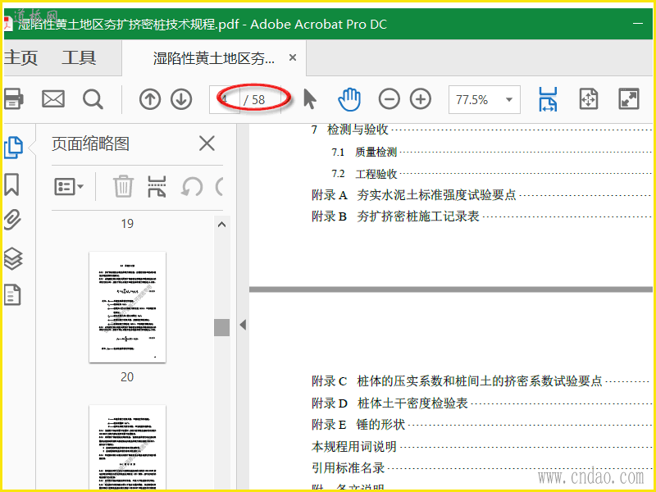Image resolution: width=656 pixels, height=492 pixels.
Task: Collapse the navigation pane arrow
Action: tap(243, 325)
